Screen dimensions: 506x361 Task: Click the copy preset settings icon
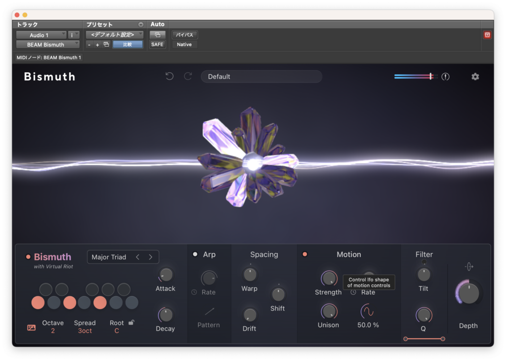click(106, 45)
